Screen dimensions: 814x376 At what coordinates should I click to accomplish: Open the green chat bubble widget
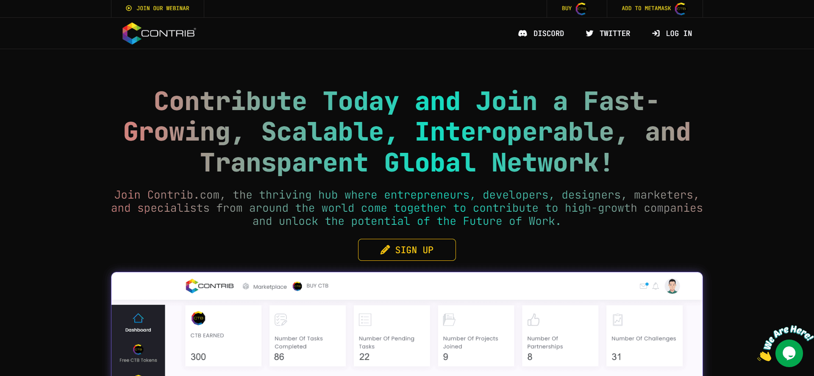point(789,353)
